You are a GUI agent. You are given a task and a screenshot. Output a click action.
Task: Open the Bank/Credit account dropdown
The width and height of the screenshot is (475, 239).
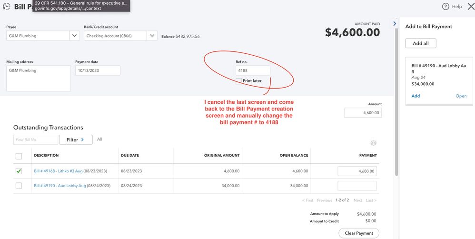click(x=152, y=36)
